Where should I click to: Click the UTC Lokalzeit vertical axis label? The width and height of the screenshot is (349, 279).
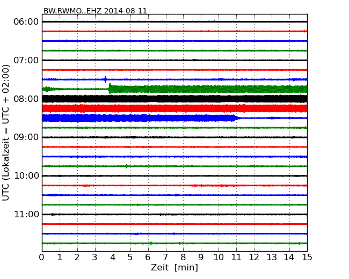6,133
